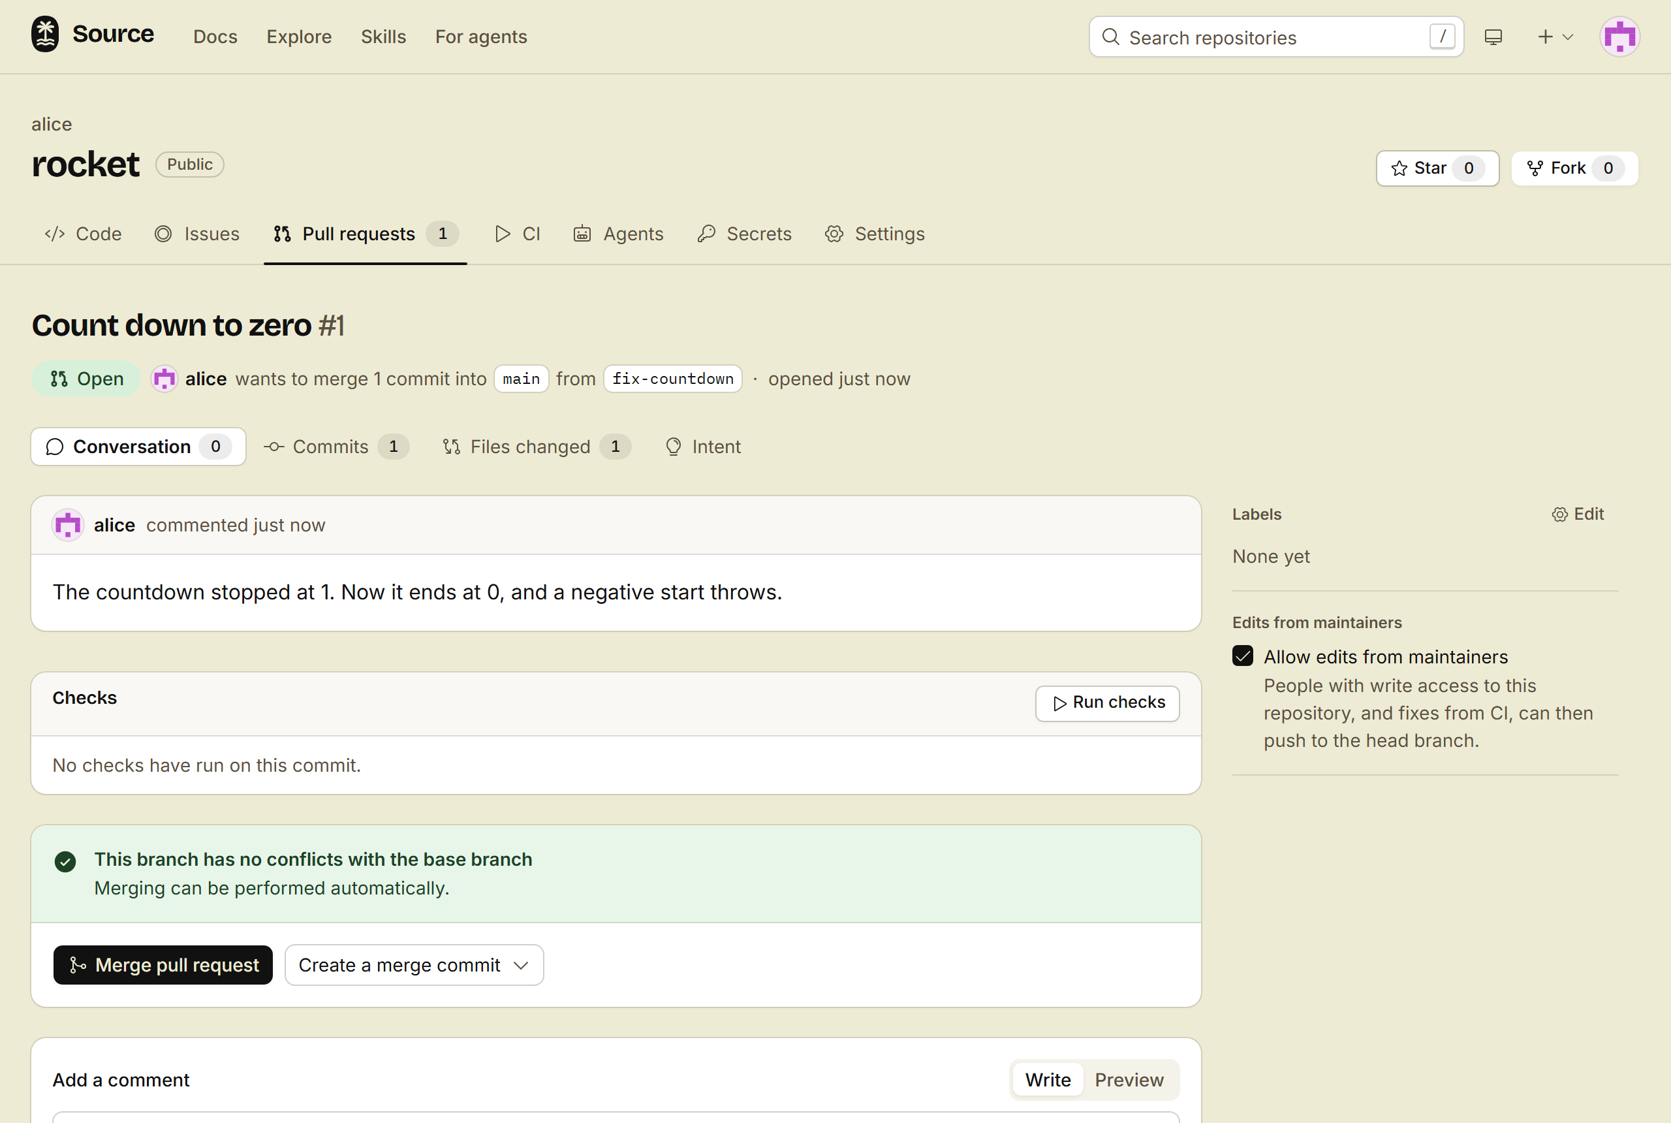
Task: Click the alice owner breadcrumb link
Action: [52, 124]
